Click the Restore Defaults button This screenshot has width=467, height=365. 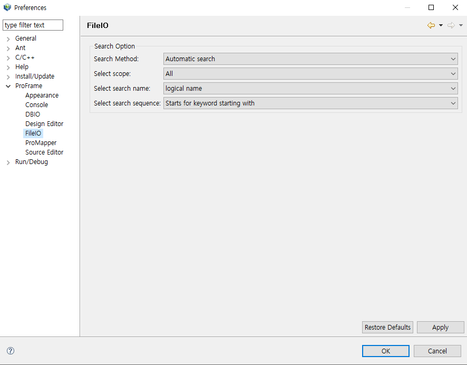387,328
